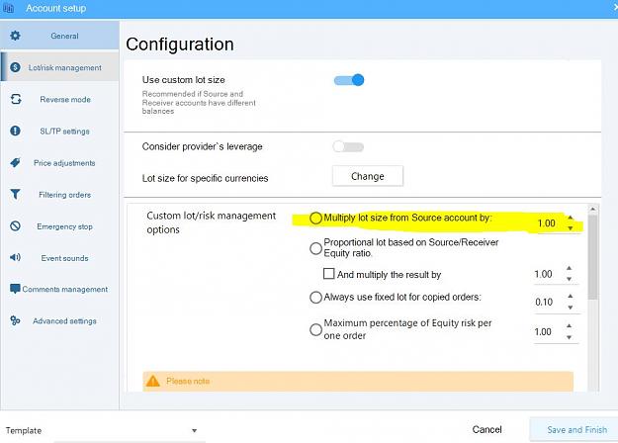Click Change for specific currencies
This screenshot has width=618, height=443.
(x=368, y=176)
